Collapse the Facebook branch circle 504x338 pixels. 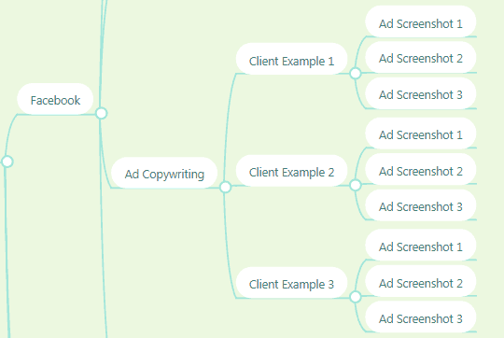101,113
